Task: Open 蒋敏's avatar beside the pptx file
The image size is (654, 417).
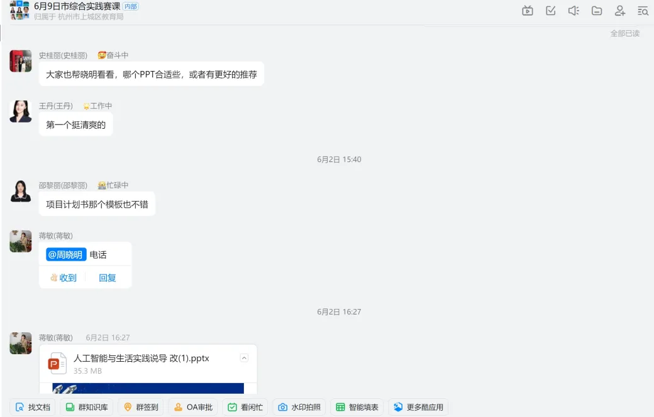Action: [x=20, y=344]
